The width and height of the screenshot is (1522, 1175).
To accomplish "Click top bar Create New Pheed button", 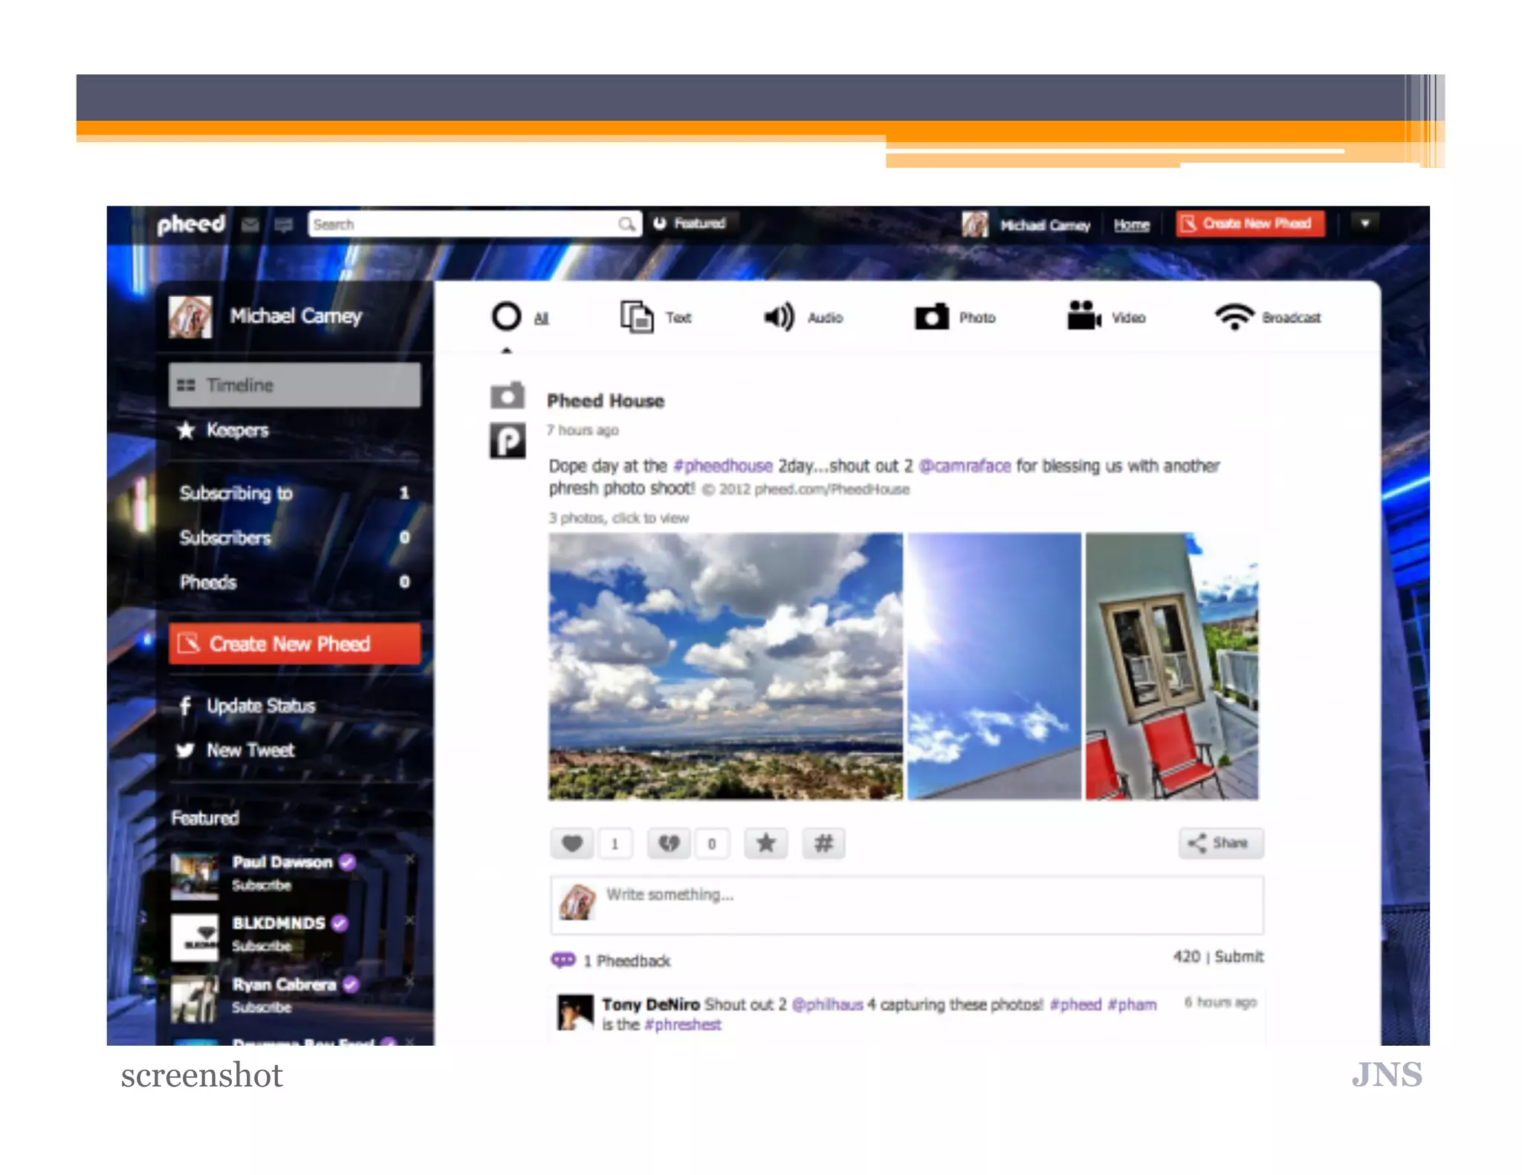I will tap(1249, 224).
